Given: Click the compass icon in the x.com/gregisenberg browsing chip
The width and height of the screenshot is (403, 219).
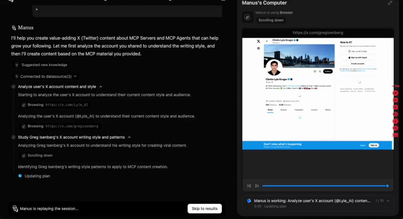Looking at the screenshot, I should [x=24, y=126].
